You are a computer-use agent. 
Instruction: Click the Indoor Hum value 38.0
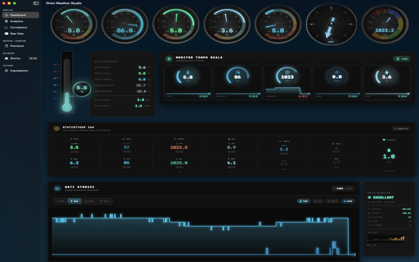coord(141,91)
